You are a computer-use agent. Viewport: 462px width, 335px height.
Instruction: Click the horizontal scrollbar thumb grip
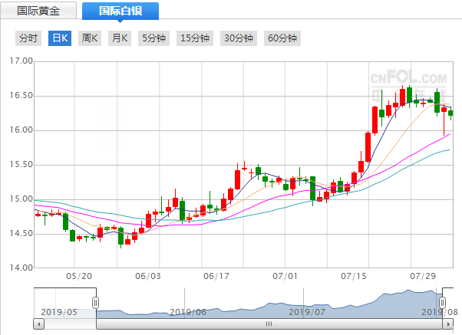pos(269,324)
